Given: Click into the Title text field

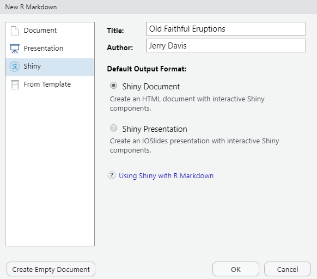Looking at the screenshot, I should (226, 29).
